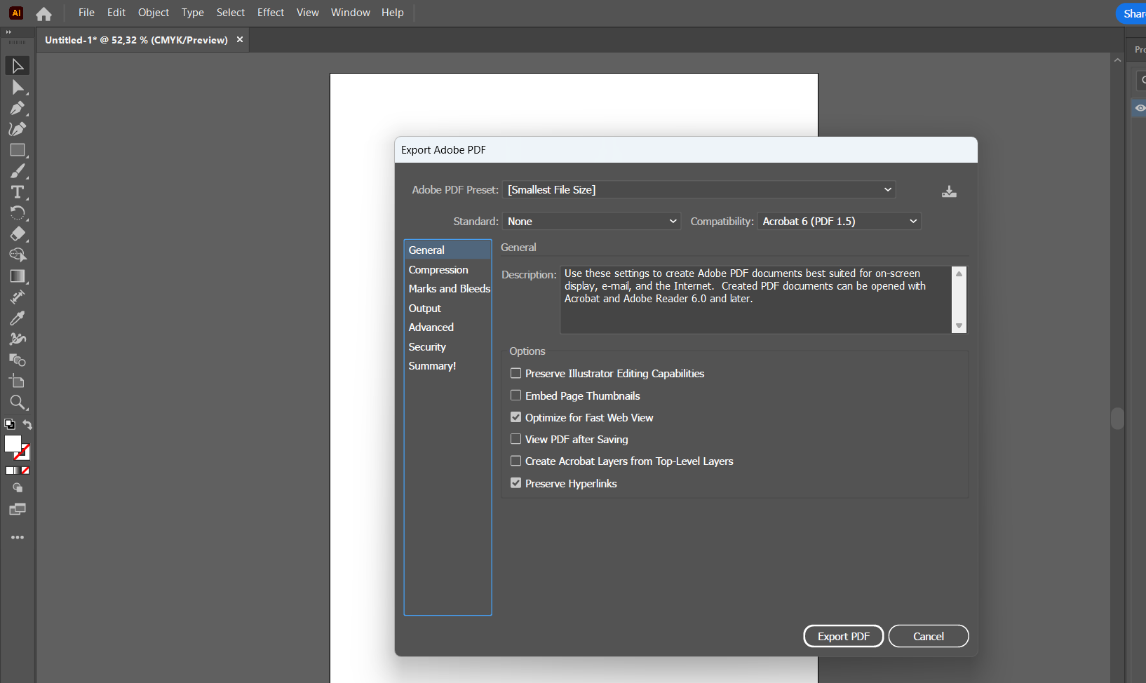The height and width of the screenshot is (683, 1146).
Task: Open the Type menu
Action: pyautogui.click(x=193, y=13)
